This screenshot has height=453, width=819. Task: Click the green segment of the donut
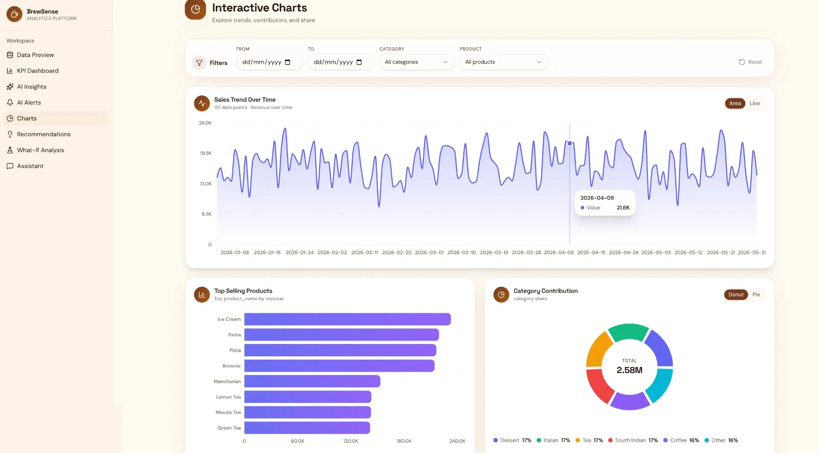tap(629, 332)
